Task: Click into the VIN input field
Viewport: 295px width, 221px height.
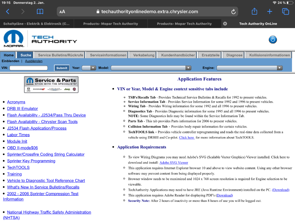Action: pyautogui.click(x=29, y=68)
